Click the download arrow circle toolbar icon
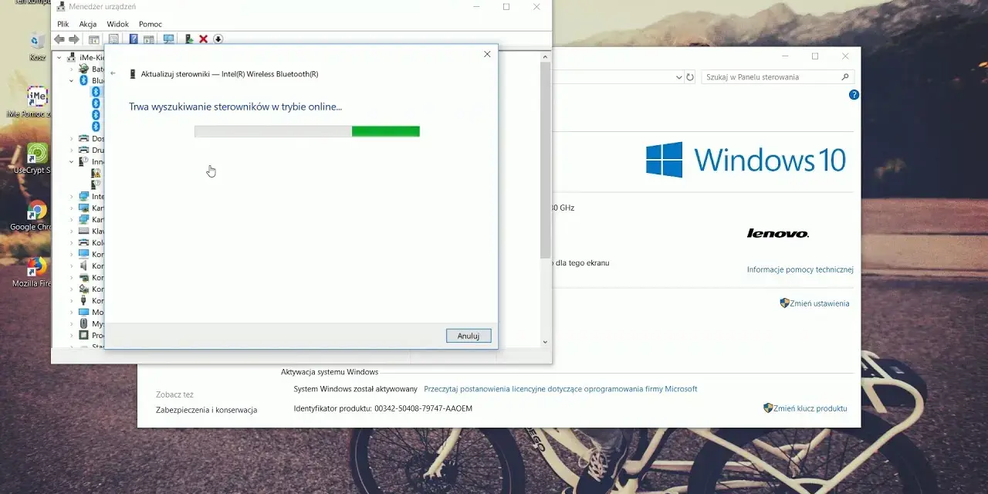Image resolution: width=988 pixels, height=494 pixels. pyautogui.click(x=218, y=39)
